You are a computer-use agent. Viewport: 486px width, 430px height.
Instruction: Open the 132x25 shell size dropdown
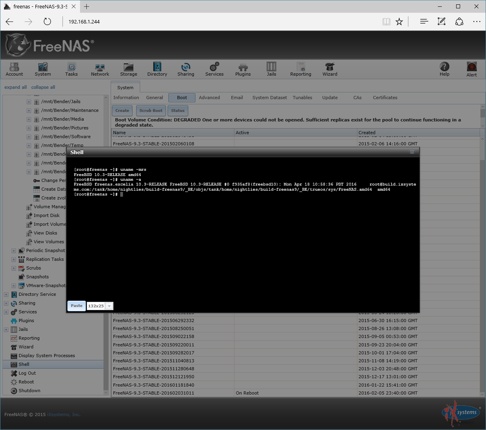(109, 306)
